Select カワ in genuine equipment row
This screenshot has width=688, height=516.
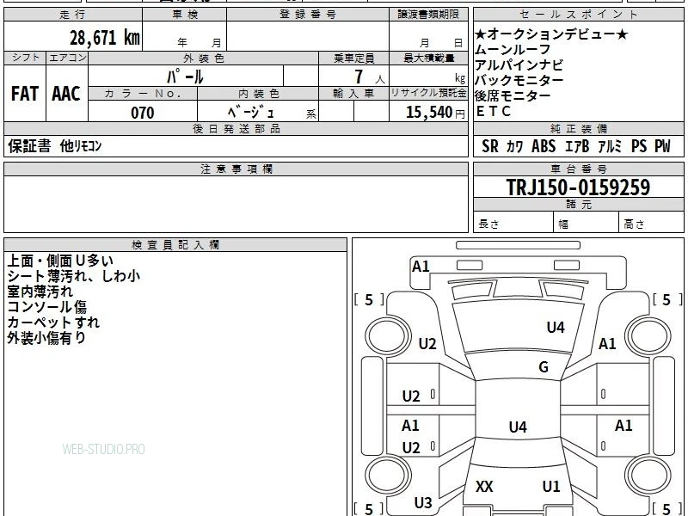point(515,146)
